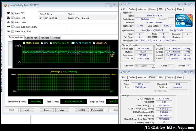
Task: Switch to Cooling Fans tab
Action: coord(32,38)
